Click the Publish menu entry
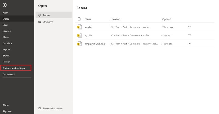219x114 pixels. [7, 62]
